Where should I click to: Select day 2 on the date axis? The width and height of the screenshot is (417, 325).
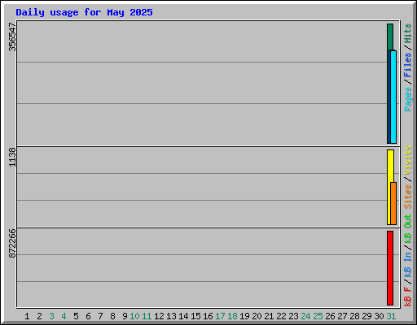click(x=39, y=316)
